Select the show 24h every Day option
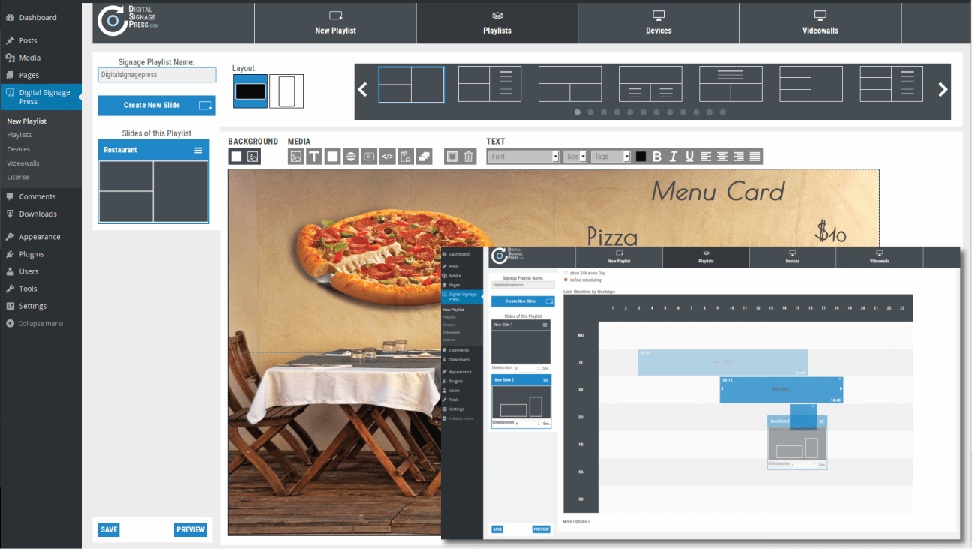 pyautogui.click(x=565, y=273)
